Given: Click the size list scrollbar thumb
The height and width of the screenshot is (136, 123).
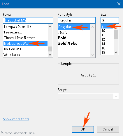Looking at the screenshot, I should 116,35.
